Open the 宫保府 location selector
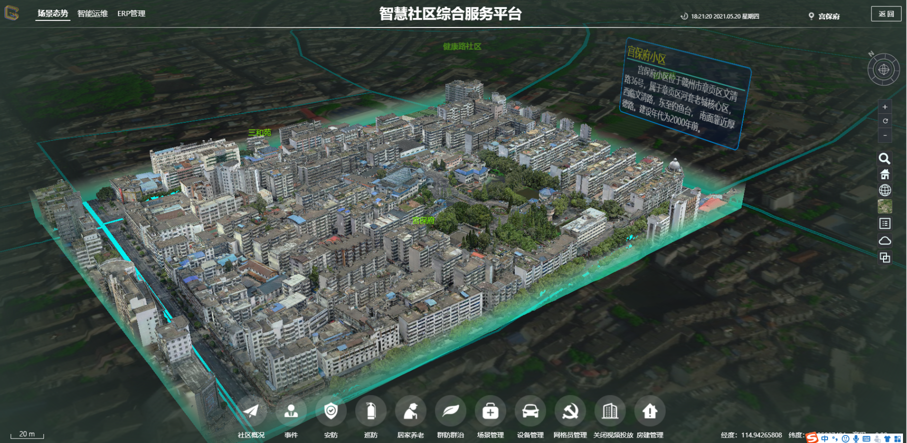 [825, 16]
